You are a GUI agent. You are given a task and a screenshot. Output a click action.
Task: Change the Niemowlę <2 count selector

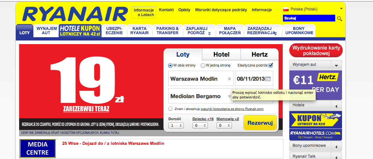(224, 125)
